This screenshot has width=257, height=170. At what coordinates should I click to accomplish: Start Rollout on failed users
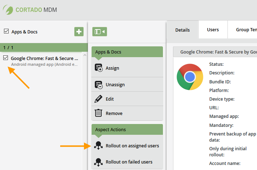click(127, 162)
